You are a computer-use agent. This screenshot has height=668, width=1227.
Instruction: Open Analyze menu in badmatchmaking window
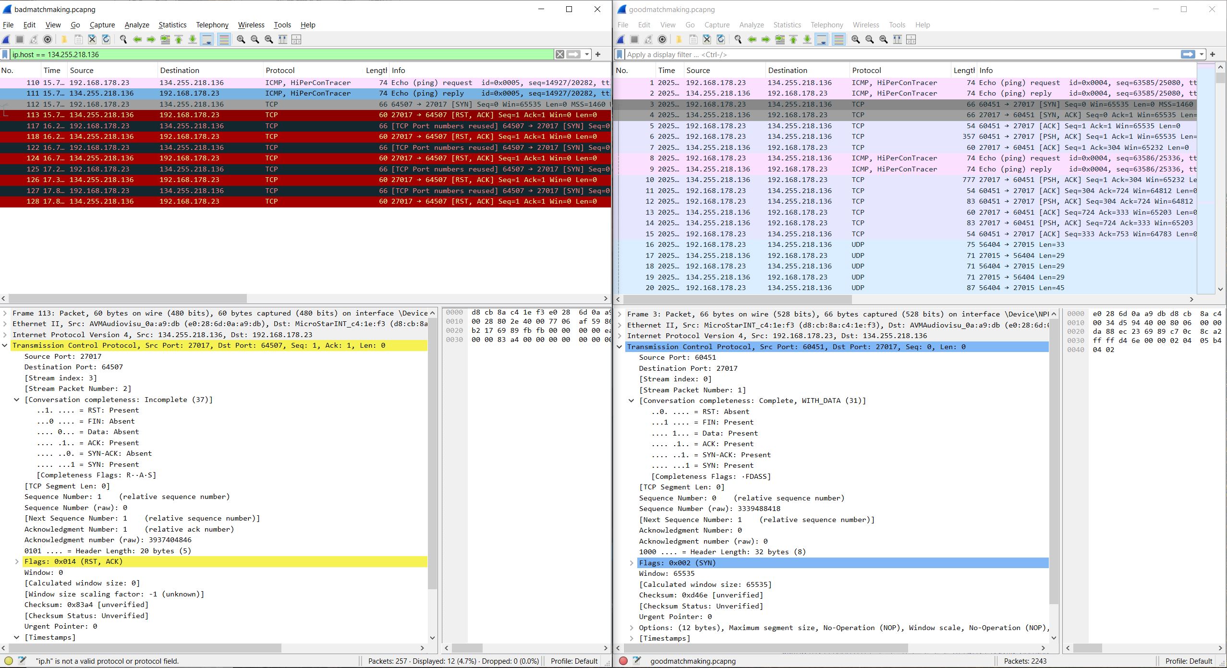point(136,25)
